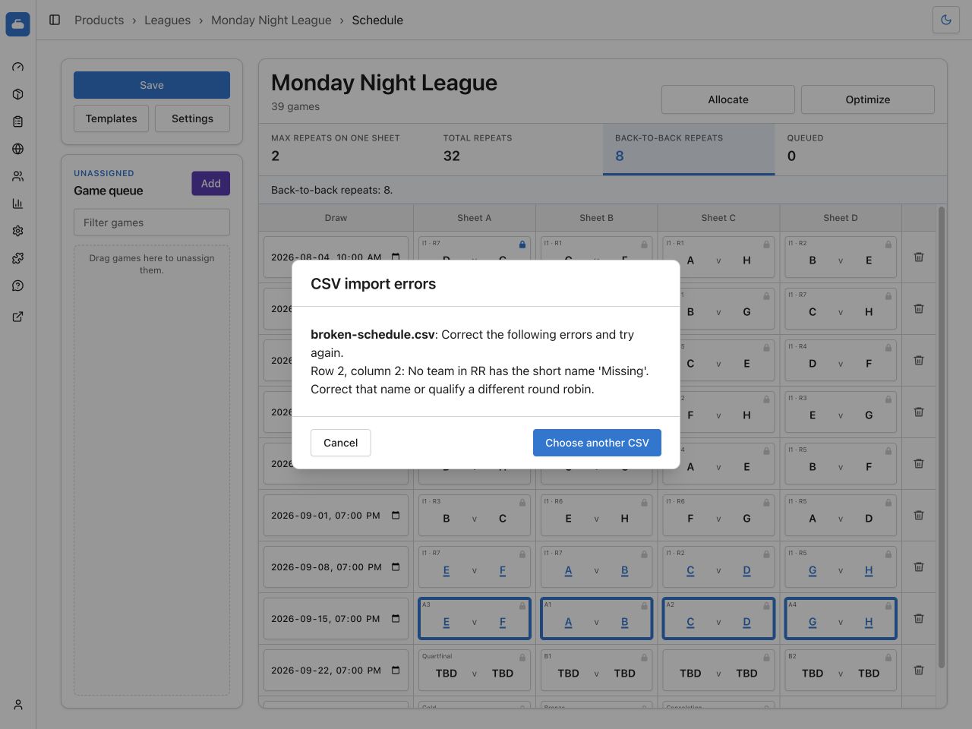Click the Save button
This screenshot has width=972, height=729.
152,85
